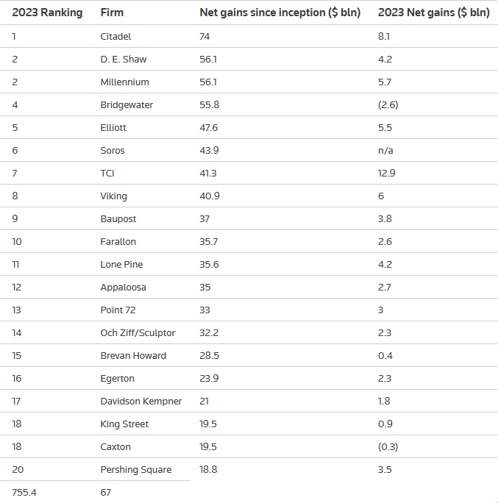This screenshot has width=498, height=503.
Task: Select the Lone Pine firm name
Action: pos(121,264)
